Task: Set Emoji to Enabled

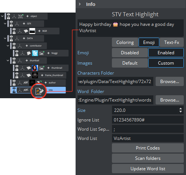Action: pyautogui.click(x=166, y=53)
